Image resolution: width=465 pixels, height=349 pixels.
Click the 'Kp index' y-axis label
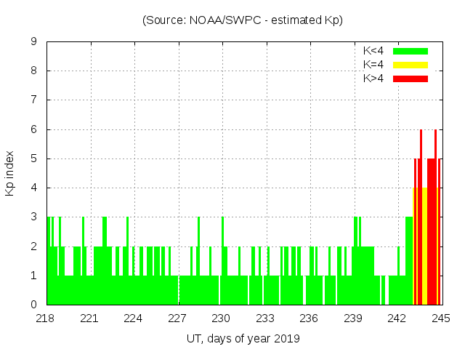(10, 173)
